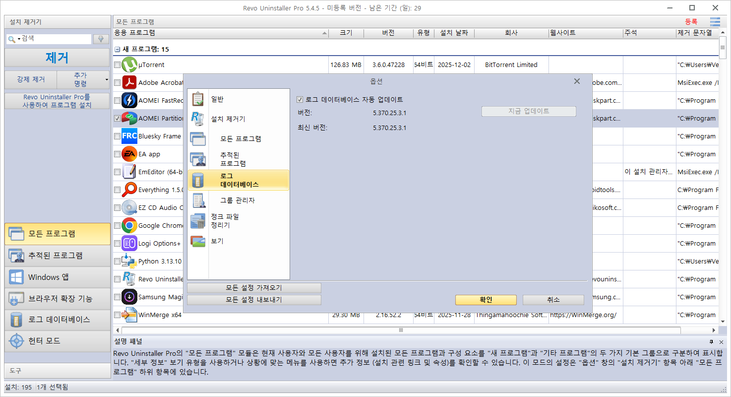The height and width of the screenshot is (397, 731).
Task: Select the WinMerge x64 icon
Action: [x=129, y=315]
